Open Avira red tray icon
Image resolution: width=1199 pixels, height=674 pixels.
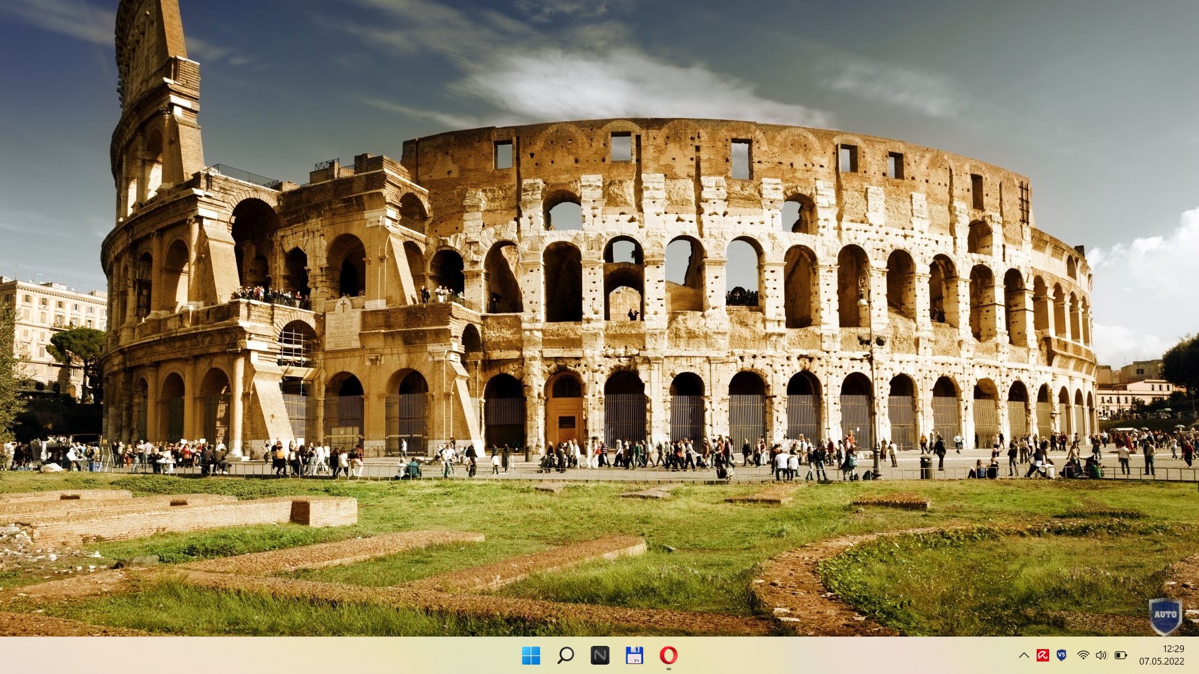pos(1042,655)
